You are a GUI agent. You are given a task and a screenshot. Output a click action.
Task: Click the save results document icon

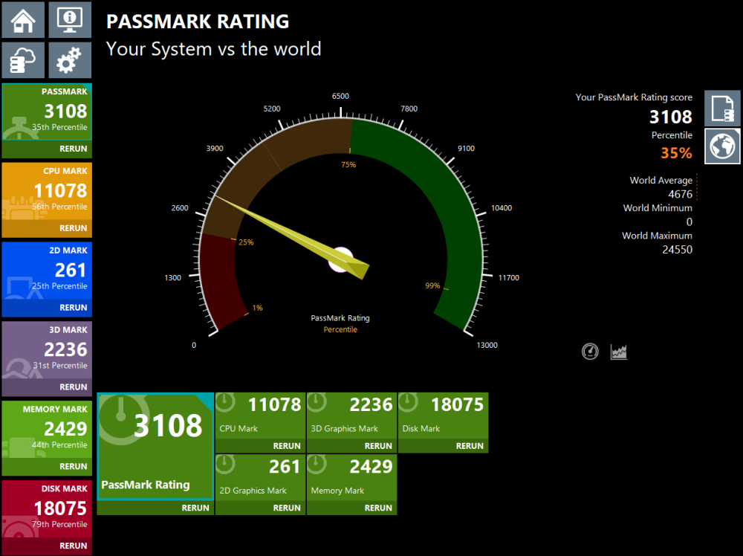coord(722,108)
